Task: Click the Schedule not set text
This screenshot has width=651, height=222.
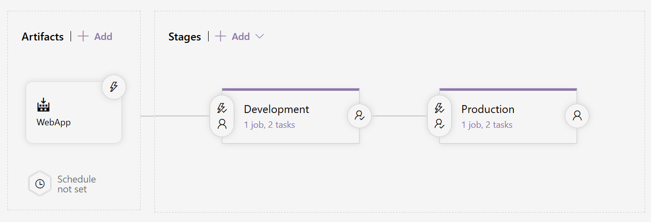Action: (x=76, y=184)
